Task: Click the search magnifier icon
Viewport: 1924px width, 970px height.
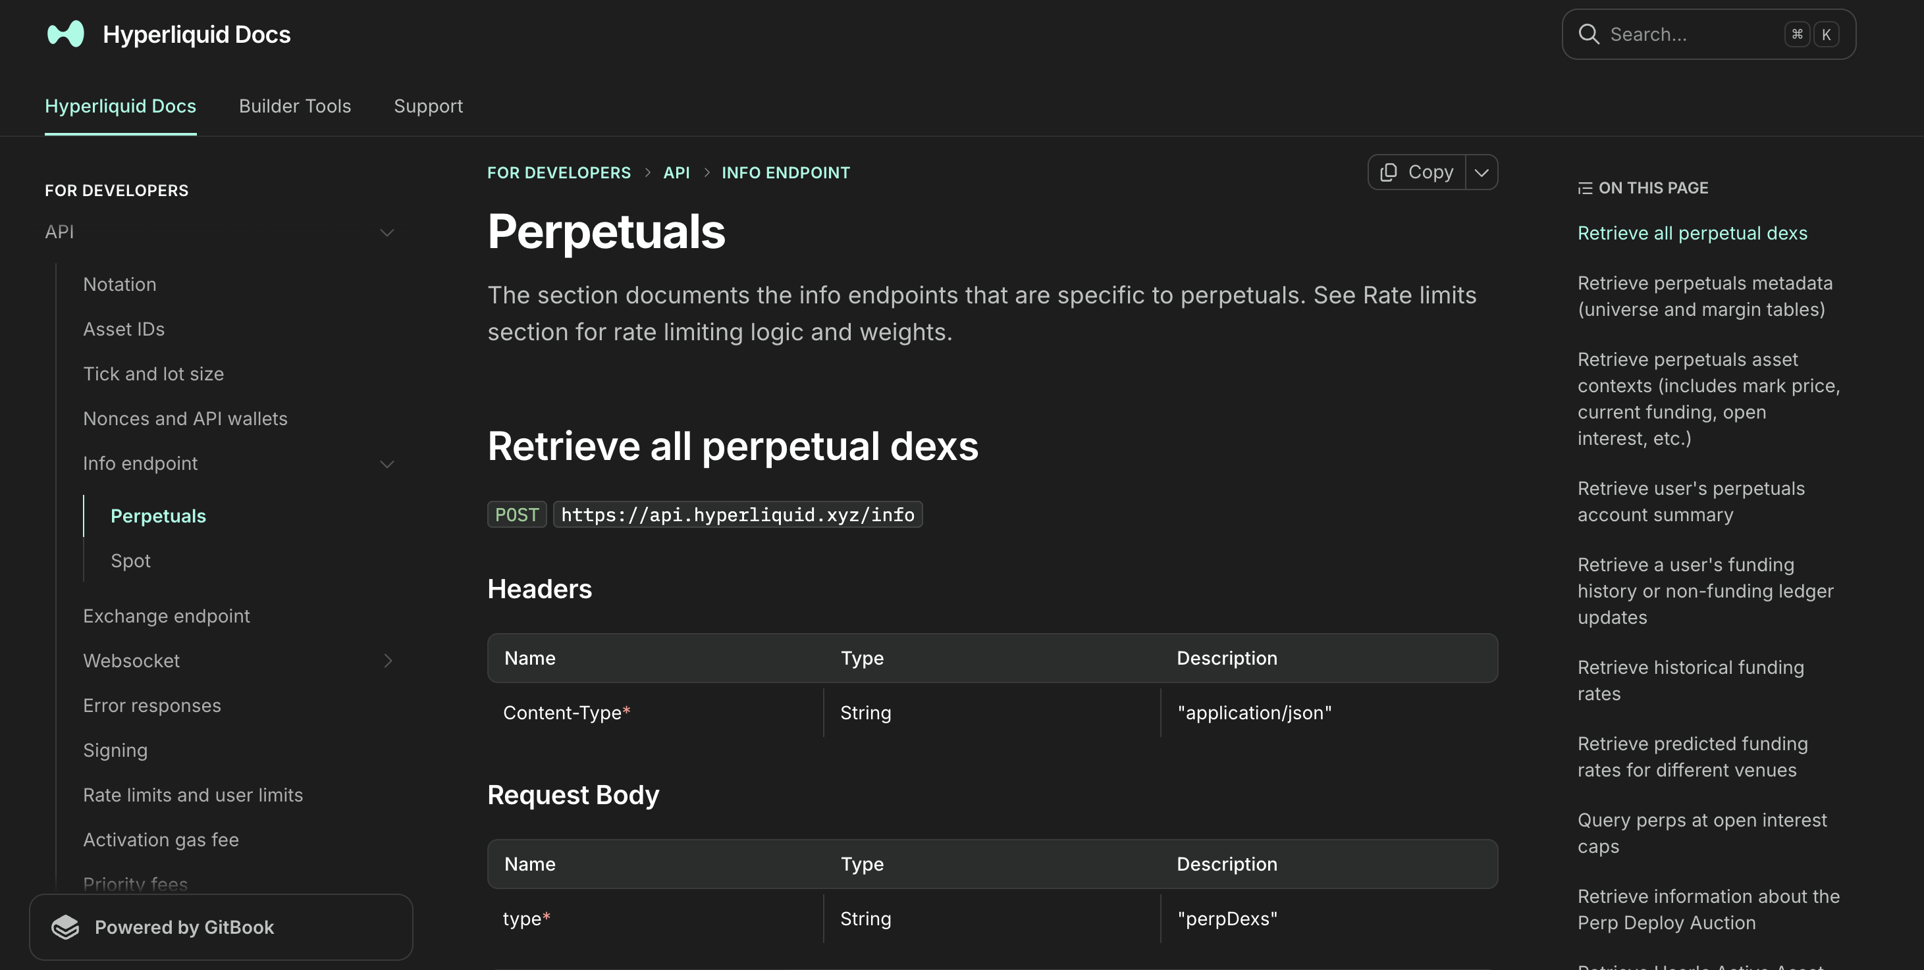Action: click(x=1589, y=34)
